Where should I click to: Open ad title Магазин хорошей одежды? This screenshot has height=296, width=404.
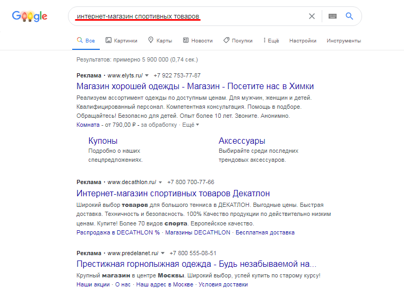coord(195,86)
